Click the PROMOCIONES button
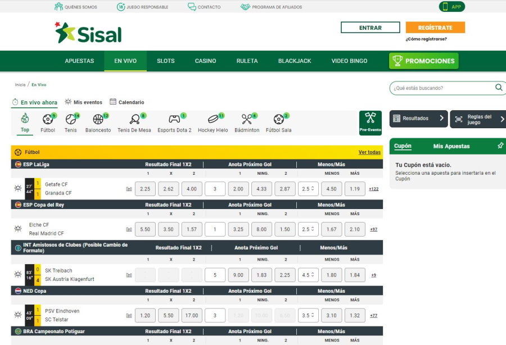The height and width of the screenshot is (345, 506). (x=424, y=61)
